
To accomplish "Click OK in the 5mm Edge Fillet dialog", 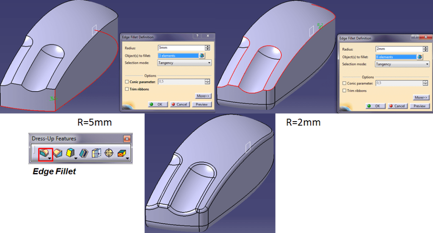I will (x=157, y=104).
